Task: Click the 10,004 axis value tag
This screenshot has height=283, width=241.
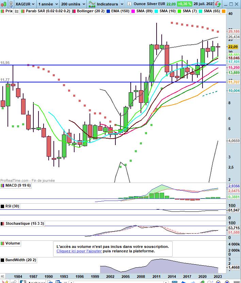Action: 234,91
